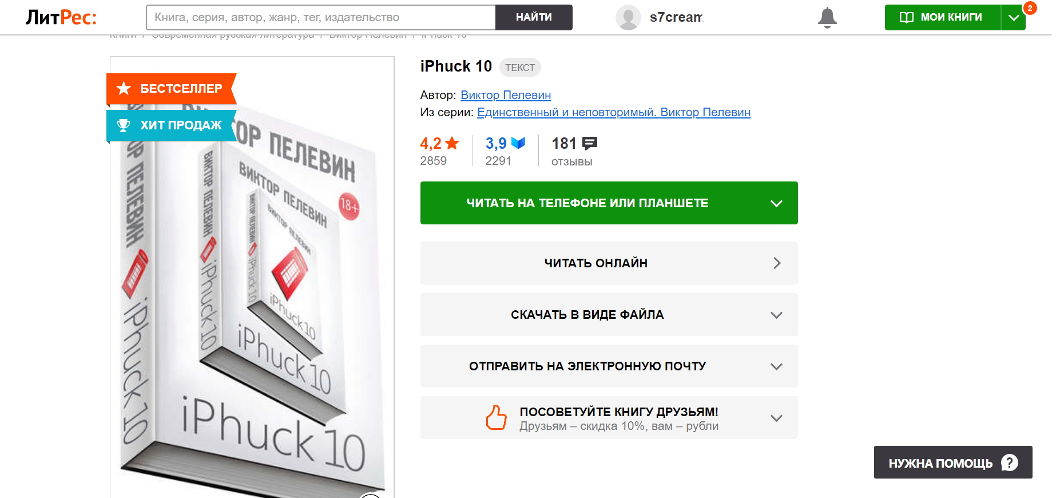Open the user avatar profile icon
This screenshot has width=1064, height=498.
[x=628, y=18]
